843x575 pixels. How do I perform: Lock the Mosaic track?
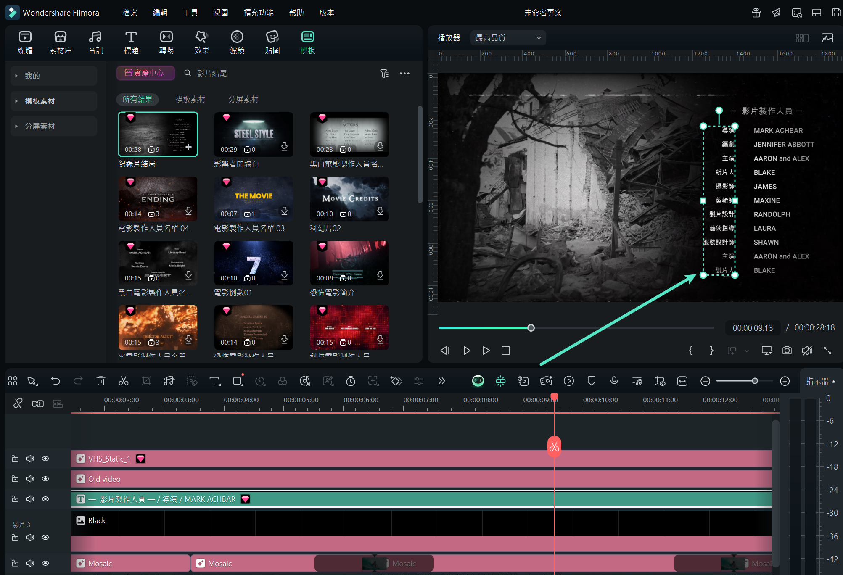click(x=15, y=563)
